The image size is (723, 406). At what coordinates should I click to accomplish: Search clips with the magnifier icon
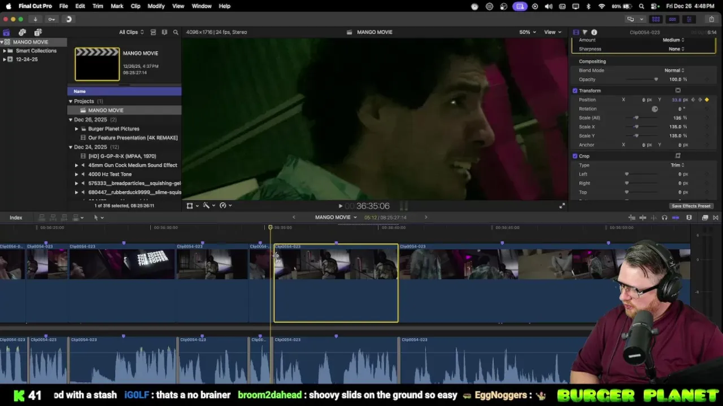[x=176, y=32]
